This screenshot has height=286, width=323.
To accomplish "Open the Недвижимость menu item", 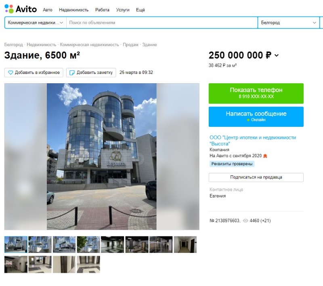I will tap(73, 10).
